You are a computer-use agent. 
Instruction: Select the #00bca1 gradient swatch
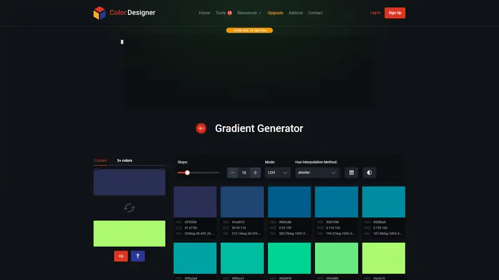[242, 258]
